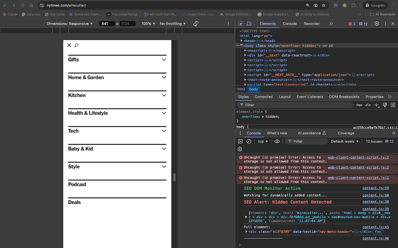Activate the inspect element picker tool
This screenshot has height=248, width=398.
click(x=240, y=24)
